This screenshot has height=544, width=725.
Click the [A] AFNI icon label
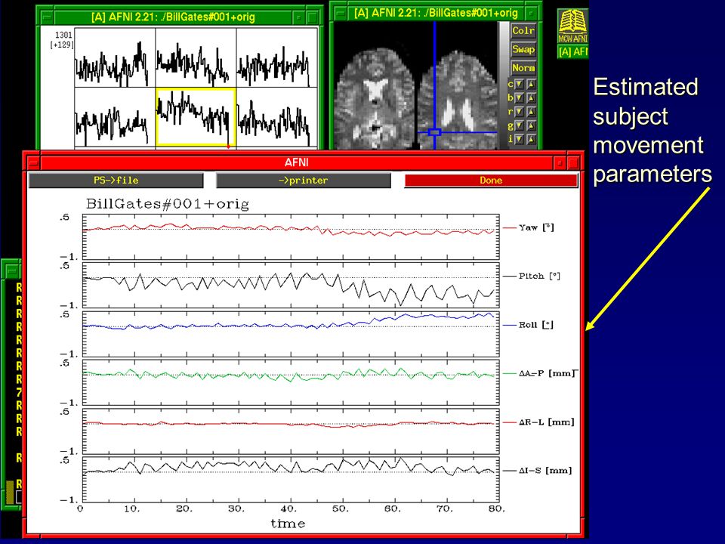click(573, 52)
